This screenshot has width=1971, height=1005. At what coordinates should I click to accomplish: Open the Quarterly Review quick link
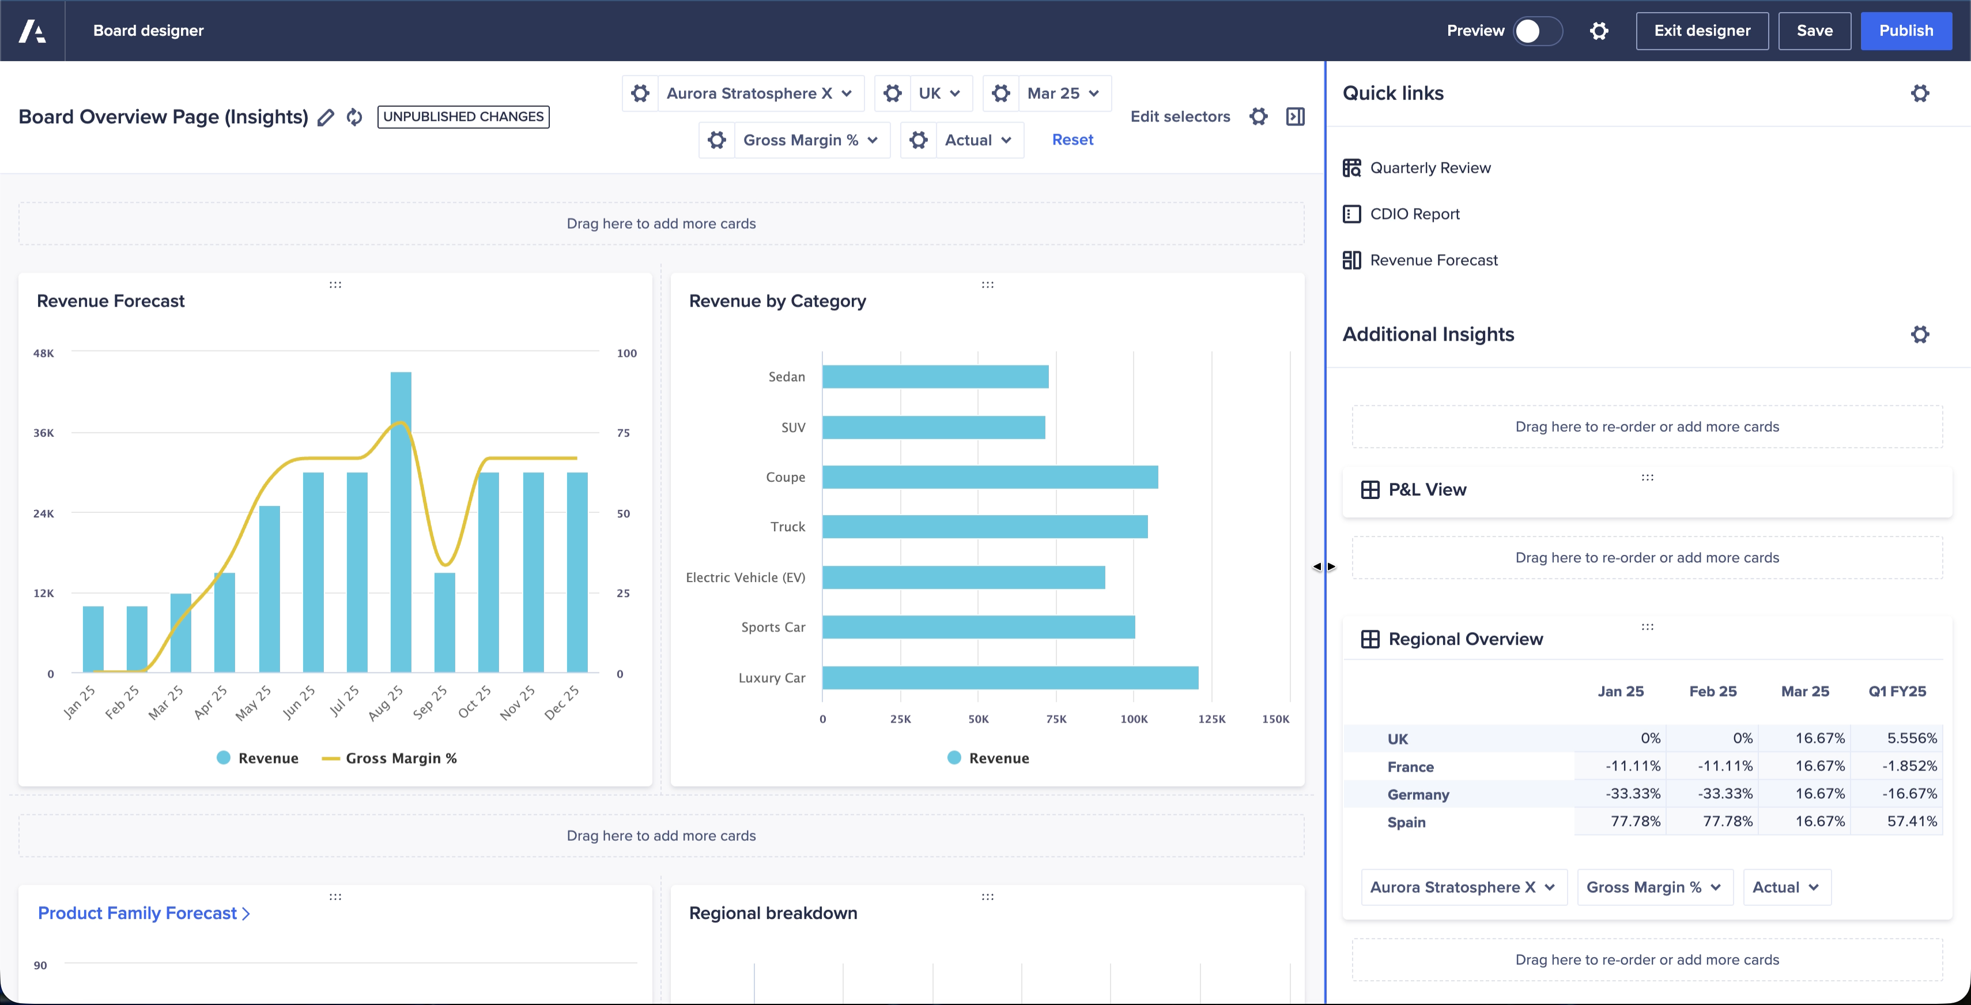(1429, 168)
